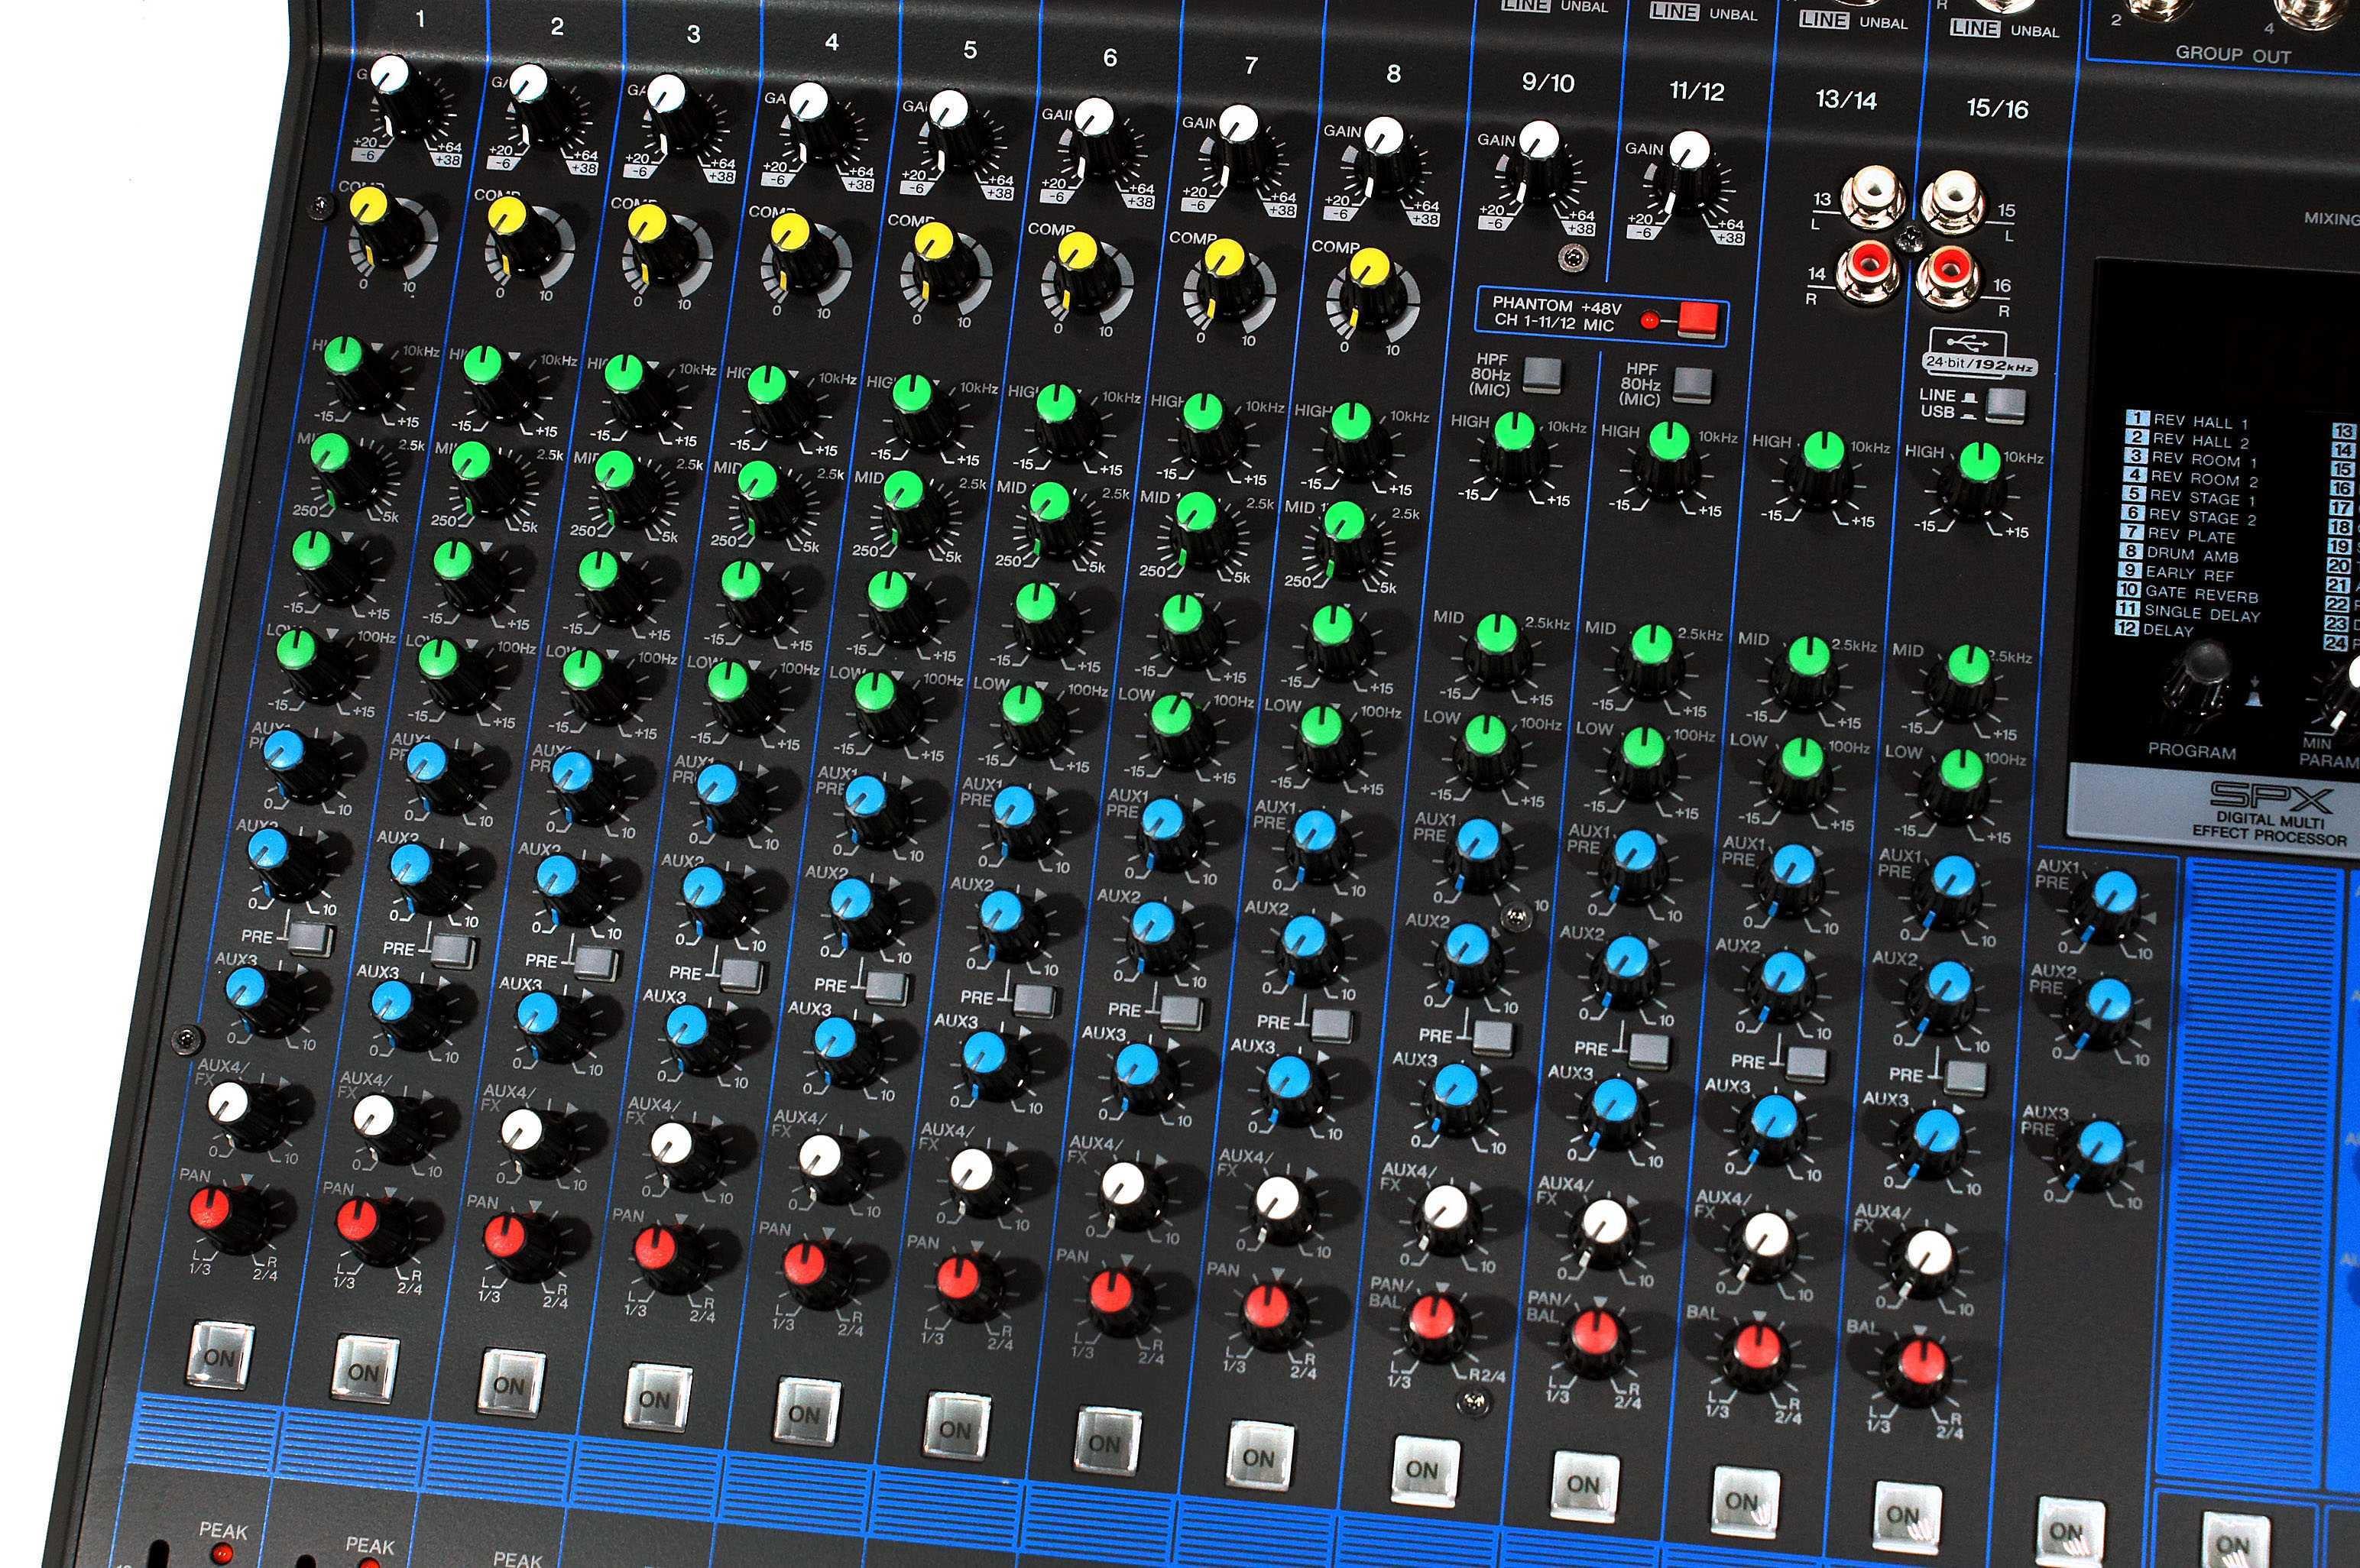Click program 9 'EARLY REF' text
2360x1568 pixels.
coord(2189,574)
